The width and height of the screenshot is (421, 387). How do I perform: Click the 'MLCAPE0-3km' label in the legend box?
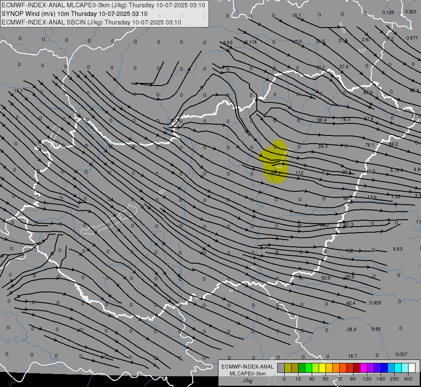(248, 374)
